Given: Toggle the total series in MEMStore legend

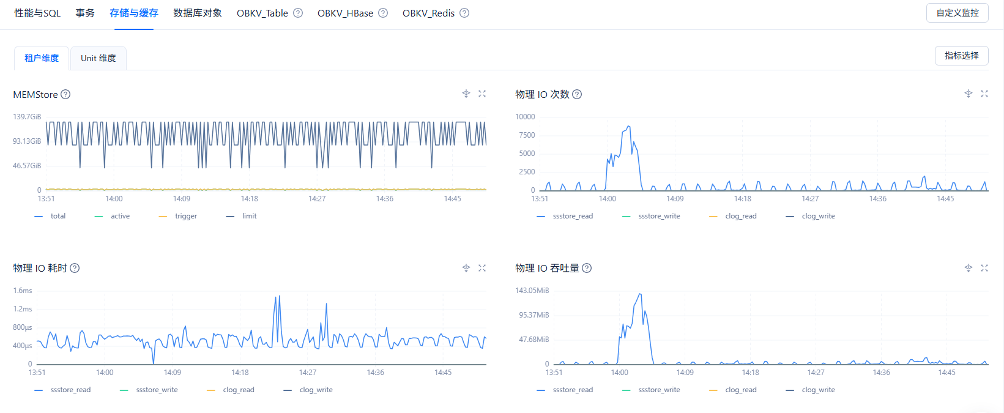Looking at the screenshot, I should pyautogui.click(x=58, y=216).
